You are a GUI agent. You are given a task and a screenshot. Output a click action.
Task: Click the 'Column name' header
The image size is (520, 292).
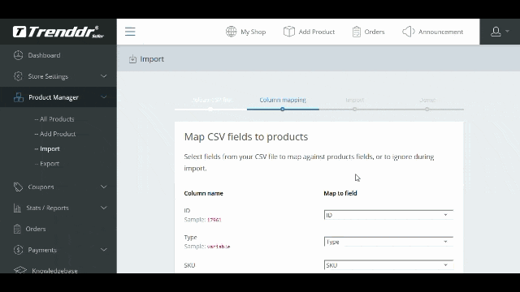[204, 193]
